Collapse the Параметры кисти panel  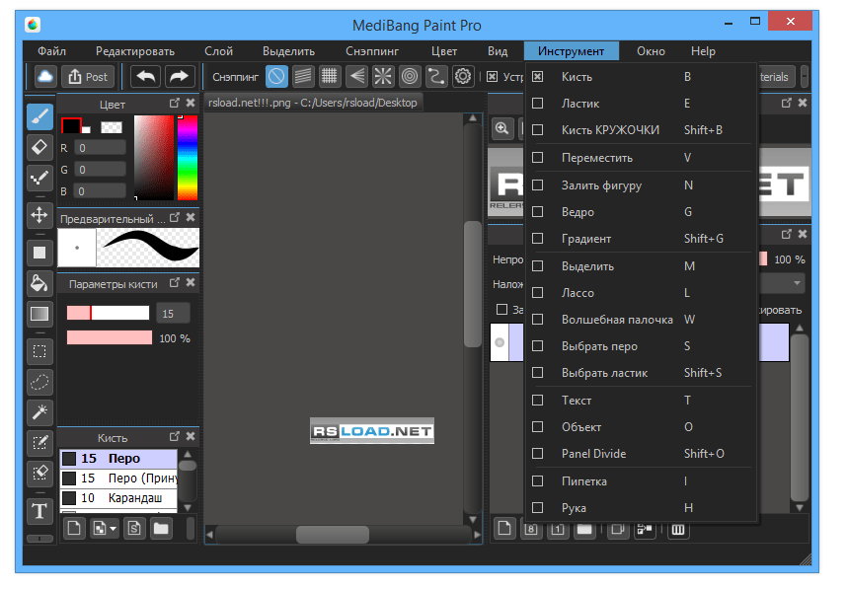coord(189,284)
